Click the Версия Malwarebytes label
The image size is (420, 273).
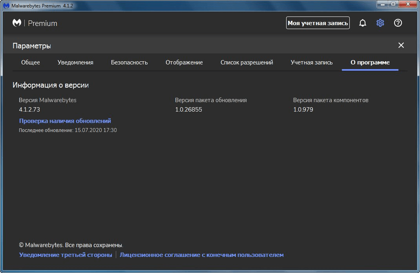pos(47,100)
